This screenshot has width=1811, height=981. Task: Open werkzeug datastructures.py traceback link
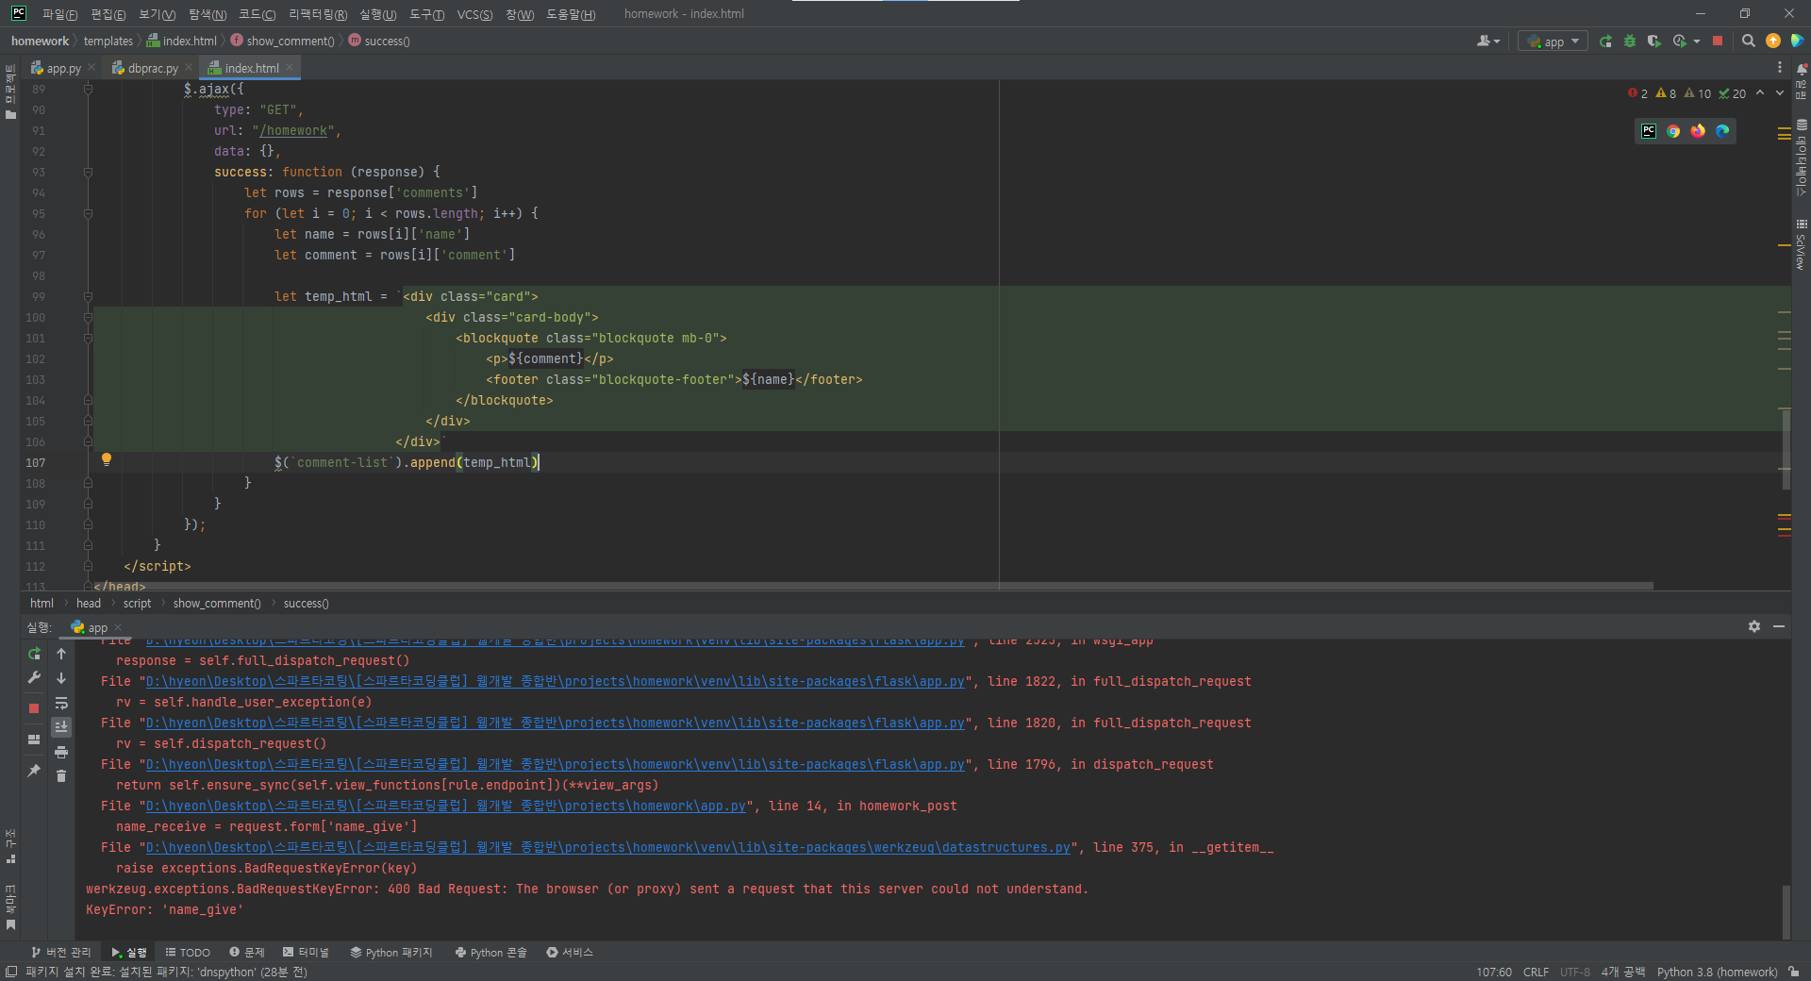click(608, 848)
